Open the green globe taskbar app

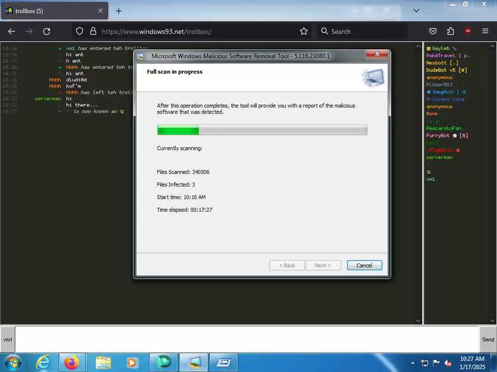point(164,362)
